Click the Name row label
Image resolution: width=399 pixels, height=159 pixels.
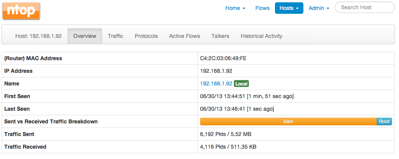coord(12,84)
